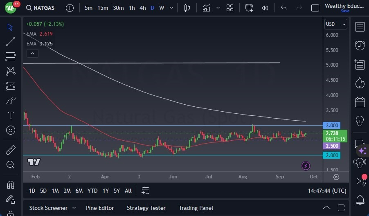Click the 3.000 price level label
The image size is (369, 216).
click(x=331, y=126)
